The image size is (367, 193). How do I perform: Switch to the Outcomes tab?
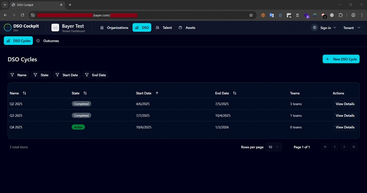tap(48, 41)
